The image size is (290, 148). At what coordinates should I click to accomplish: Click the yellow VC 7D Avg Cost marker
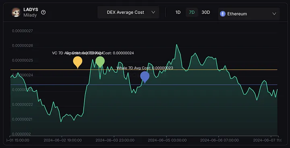[x=78, y=62]
